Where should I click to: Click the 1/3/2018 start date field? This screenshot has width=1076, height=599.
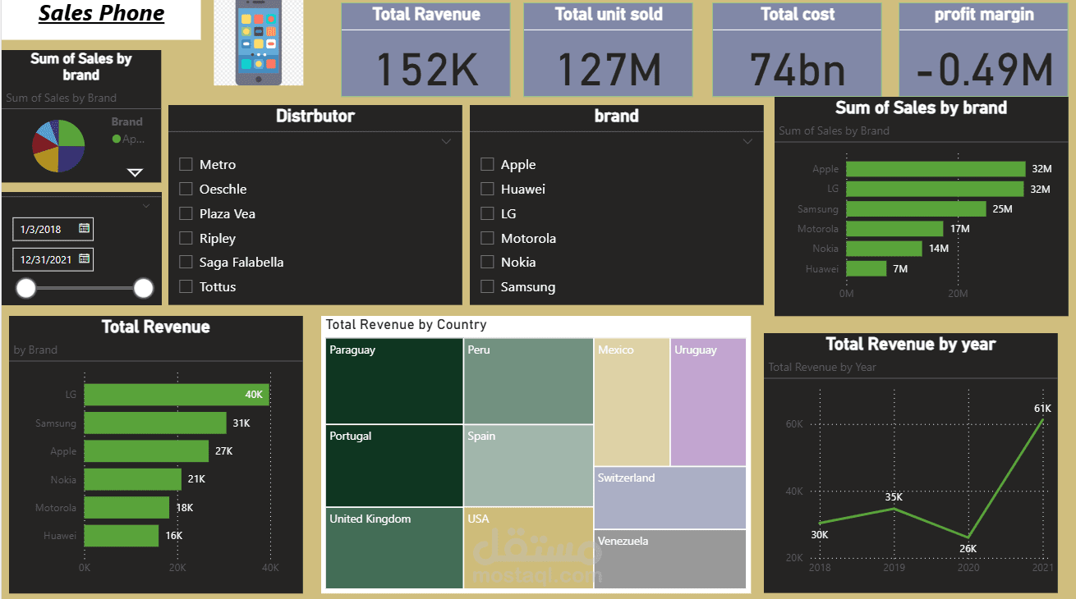pyautogui.click(x=53, y=229)
